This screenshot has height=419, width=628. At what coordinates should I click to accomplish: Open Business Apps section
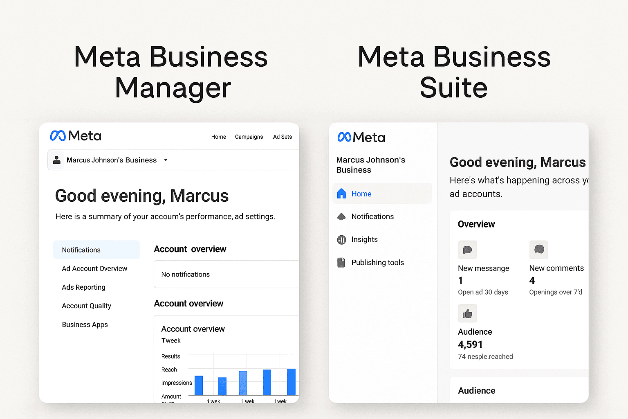(85, 324)
